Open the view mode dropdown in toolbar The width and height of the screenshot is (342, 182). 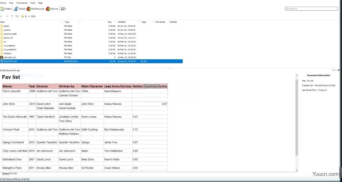(63, 9)
